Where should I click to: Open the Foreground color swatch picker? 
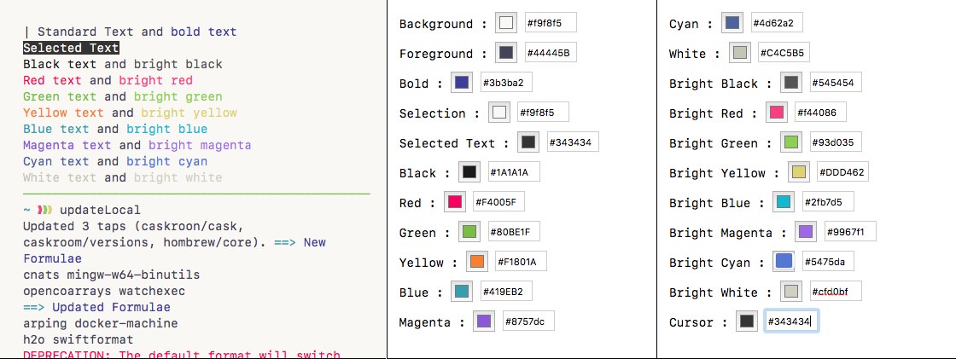506,53
